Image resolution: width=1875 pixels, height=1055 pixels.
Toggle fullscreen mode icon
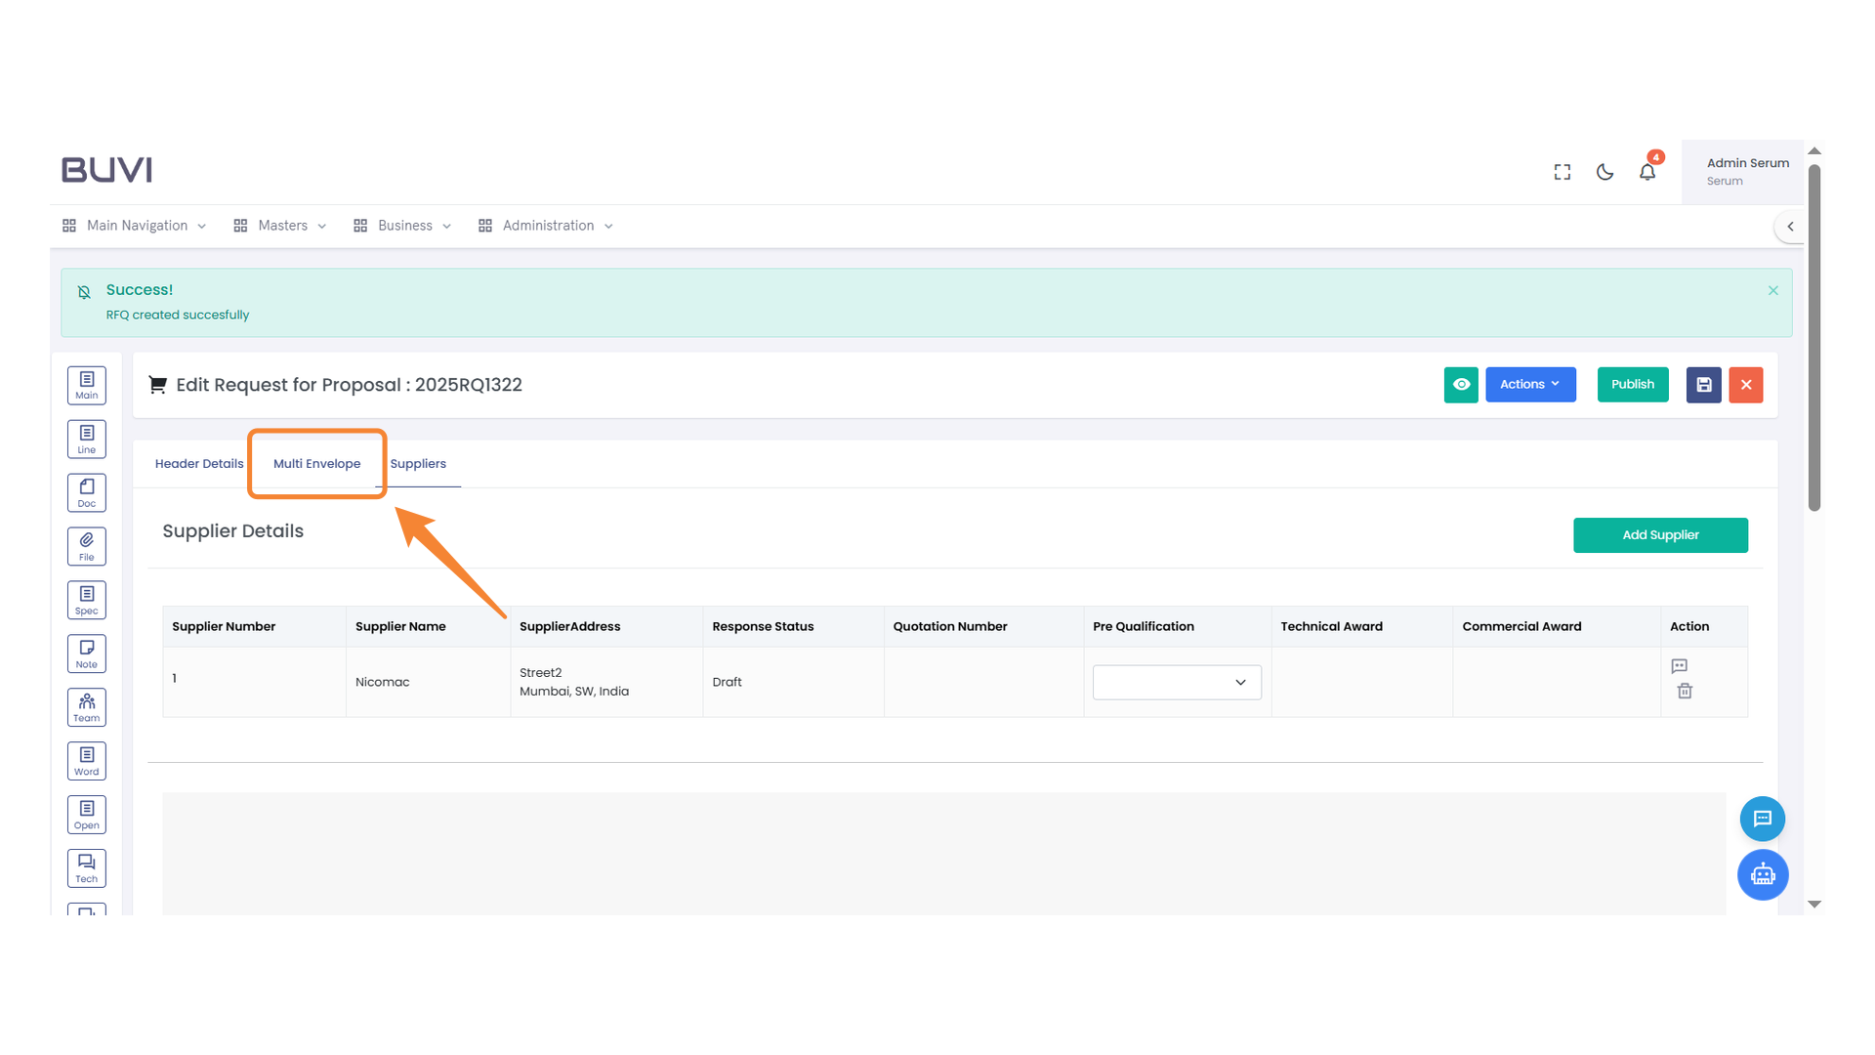click(1562, 172)
